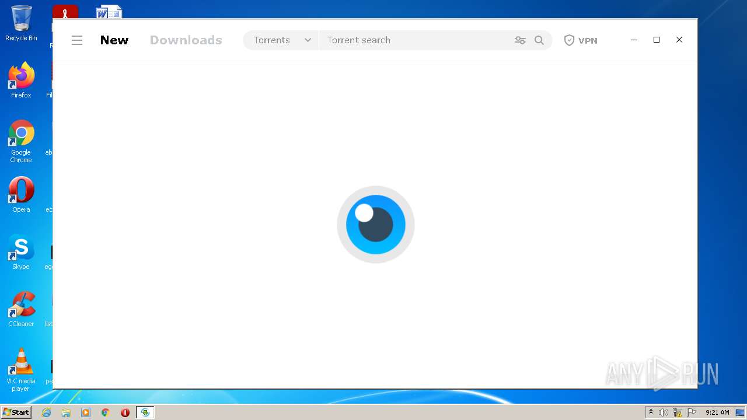
Task: Open the VPN shield option
Action: click(581, 40)
